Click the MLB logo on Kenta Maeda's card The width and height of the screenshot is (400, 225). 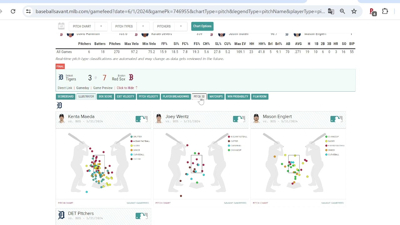[142, 119]
